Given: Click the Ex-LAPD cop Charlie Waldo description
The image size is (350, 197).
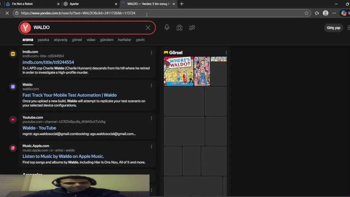Looking at the screenshot, I should [86, 70].
